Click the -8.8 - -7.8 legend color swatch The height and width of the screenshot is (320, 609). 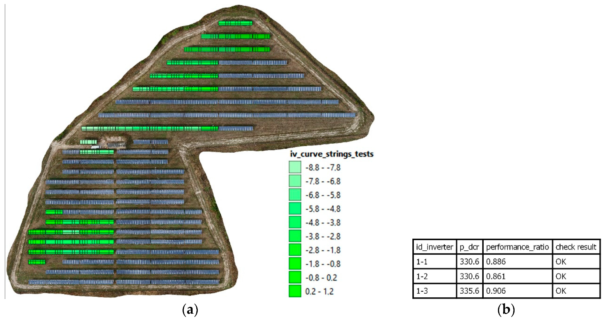(295, 167)
